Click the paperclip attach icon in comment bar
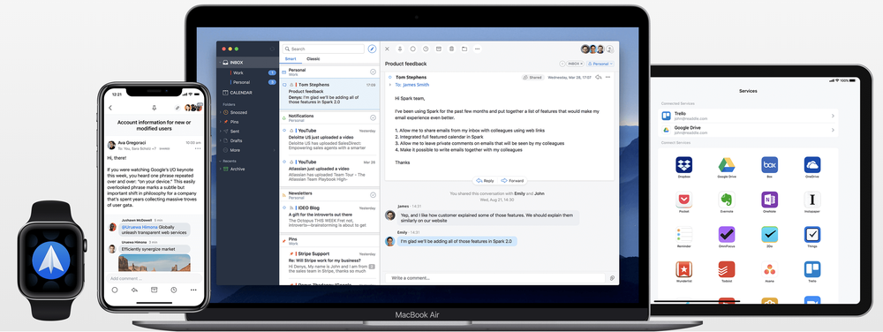This screenshot has width=883, height=332. click(x=612, y=278)
